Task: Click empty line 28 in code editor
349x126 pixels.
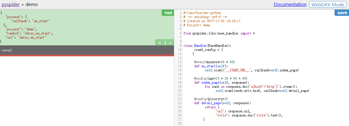Action: [265, 124]
